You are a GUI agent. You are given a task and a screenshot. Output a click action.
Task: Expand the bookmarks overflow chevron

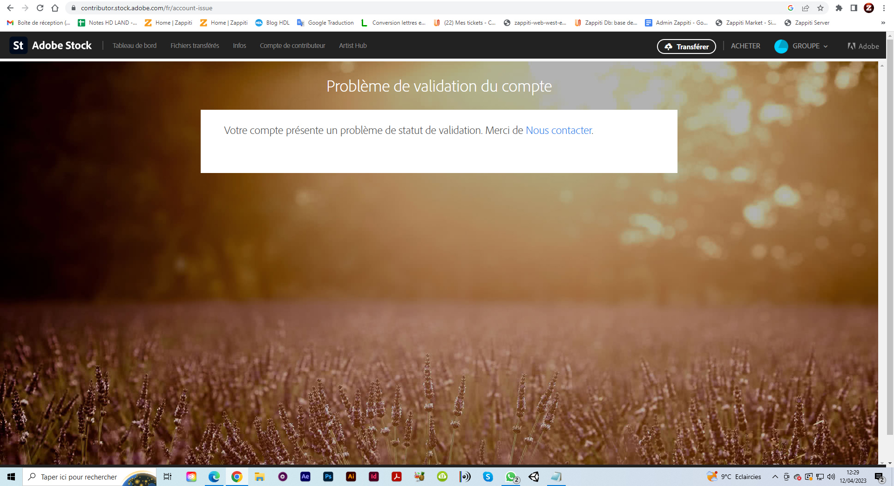click(x=883, y=22)
